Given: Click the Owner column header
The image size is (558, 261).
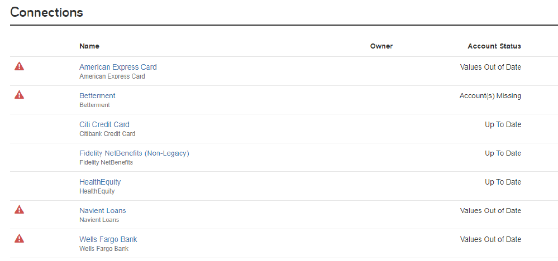Looking at the screenshot, I should coord(381,46).
